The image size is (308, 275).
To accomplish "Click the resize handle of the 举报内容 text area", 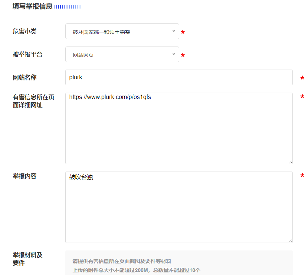I will click(x=291, y=241).
